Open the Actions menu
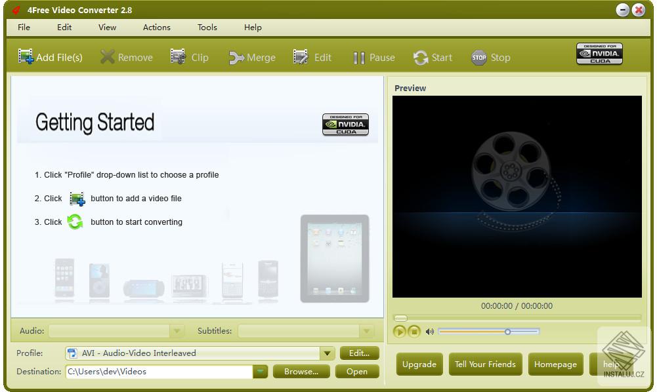657x392 pixels. 156,28
